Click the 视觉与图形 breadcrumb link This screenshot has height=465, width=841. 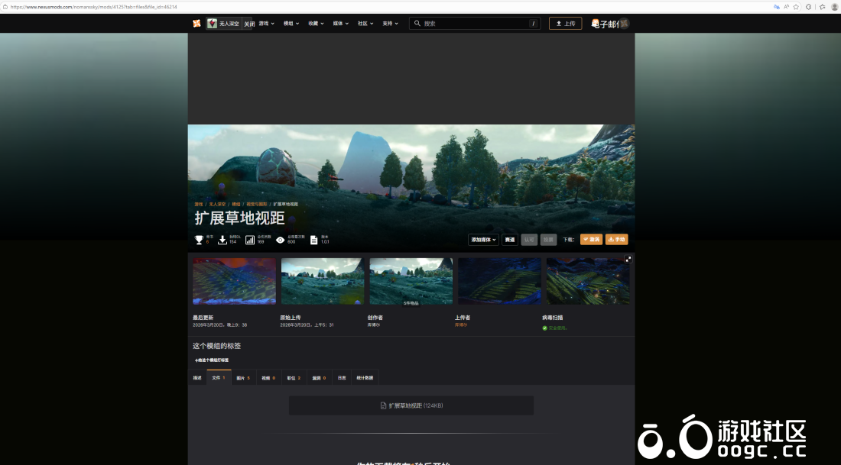point(257,205)
